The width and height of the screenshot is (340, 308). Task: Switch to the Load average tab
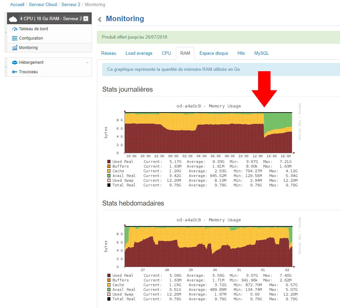click(x=139, y=53)
